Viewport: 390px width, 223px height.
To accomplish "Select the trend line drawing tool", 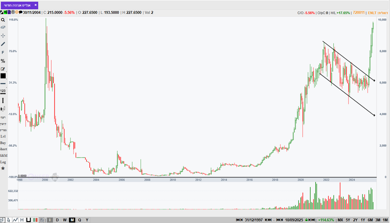I will (3, 44).
